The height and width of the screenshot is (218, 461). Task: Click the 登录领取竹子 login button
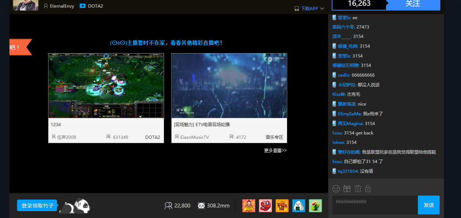[x=37, y=206]
